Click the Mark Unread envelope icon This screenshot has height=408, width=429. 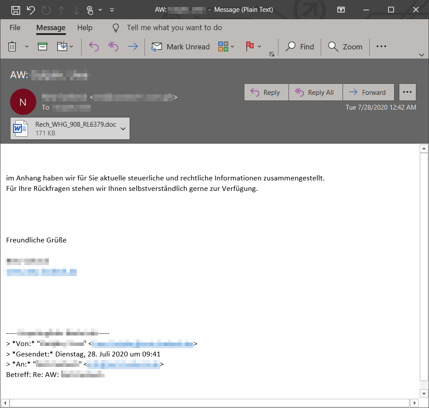[x=156, y=46]
